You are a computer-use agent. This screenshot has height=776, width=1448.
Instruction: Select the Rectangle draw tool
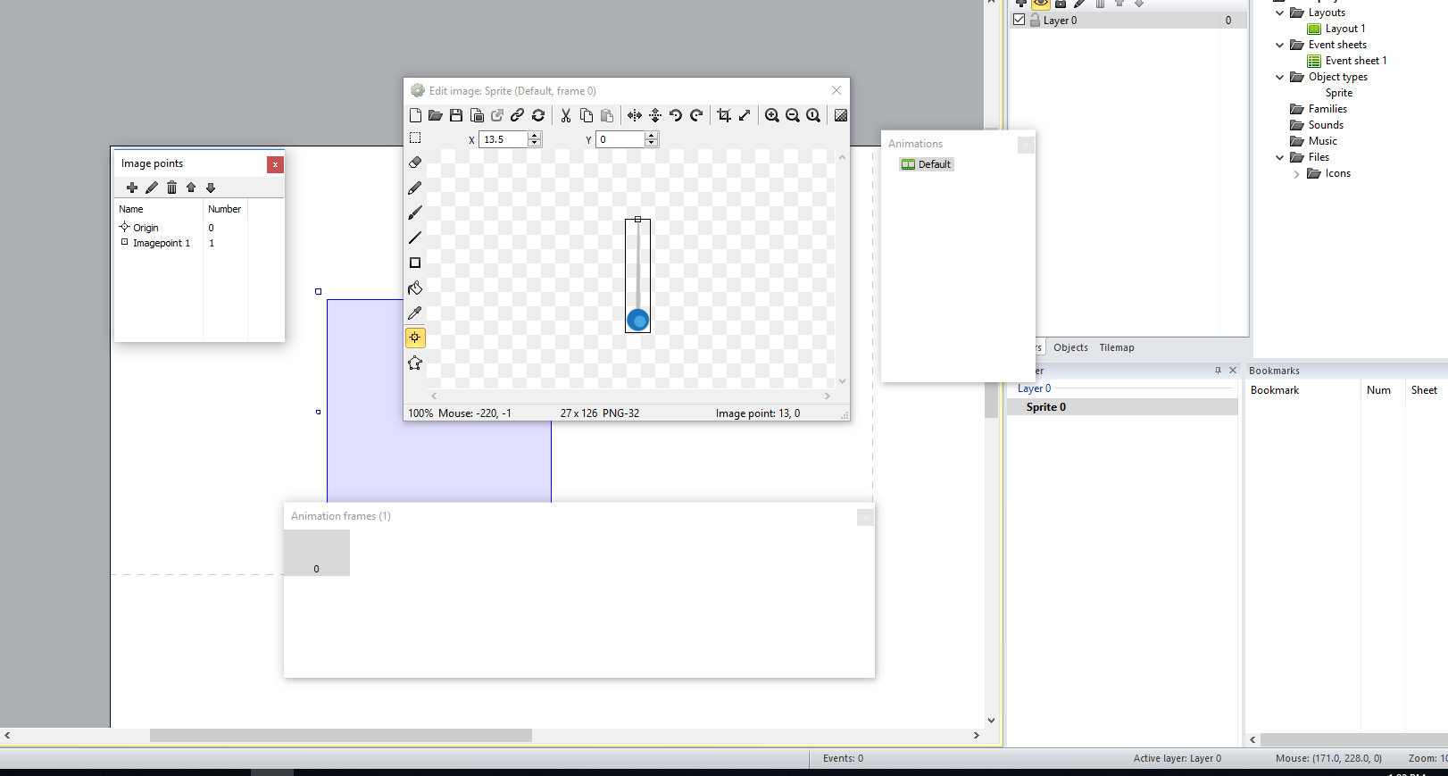click(415, 263)
